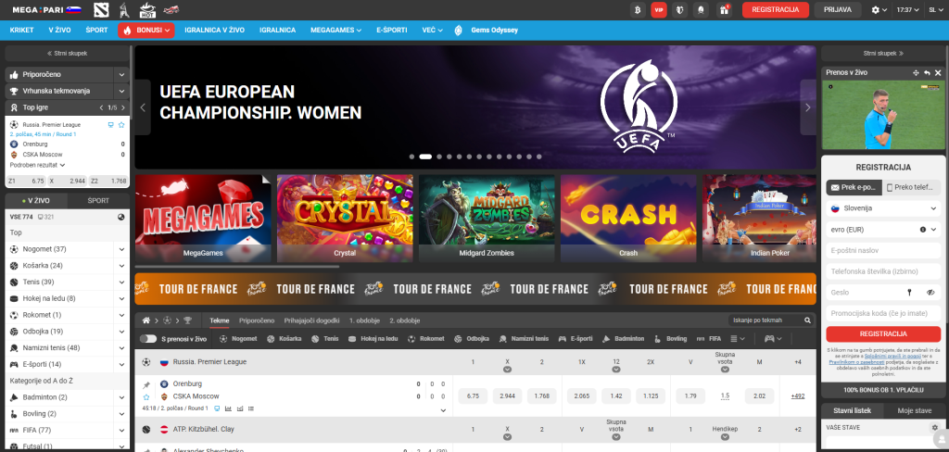Expand the BONUSI dropdown menu

click(x=146, y=30)
